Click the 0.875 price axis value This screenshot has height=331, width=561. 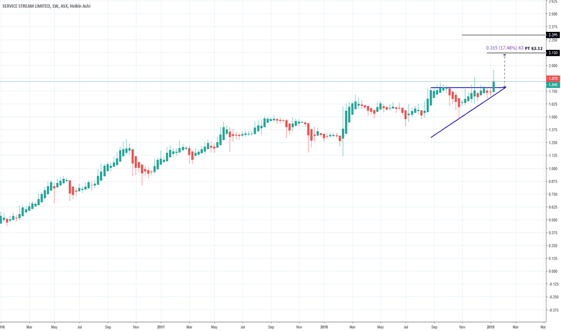click(553, 181)
